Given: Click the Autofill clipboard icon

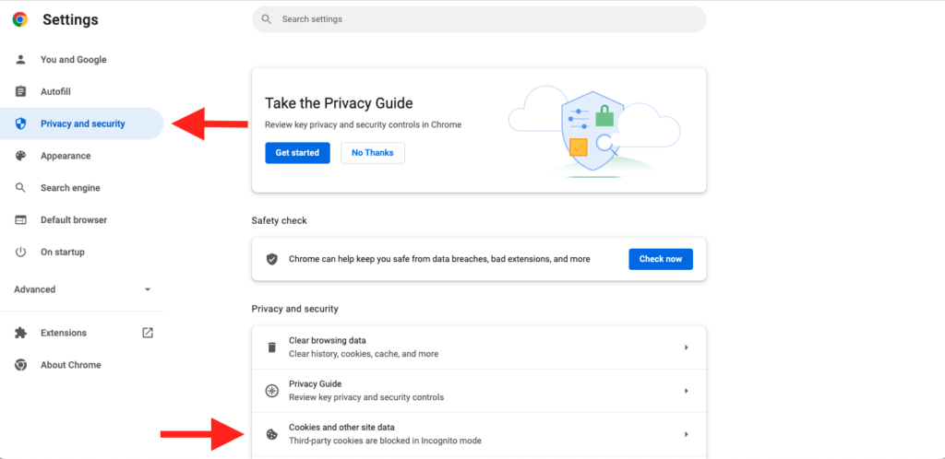Looking at the screenshot, I should coord(20,92).
